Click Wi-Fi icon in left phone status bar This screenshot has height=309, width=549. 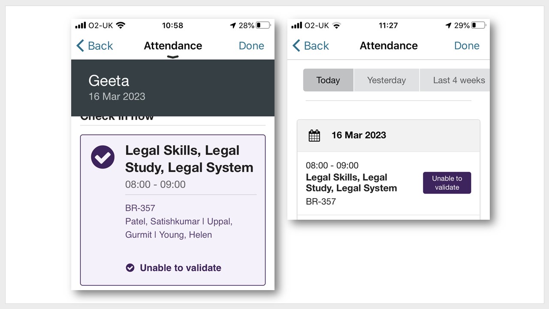click(121, 25)
